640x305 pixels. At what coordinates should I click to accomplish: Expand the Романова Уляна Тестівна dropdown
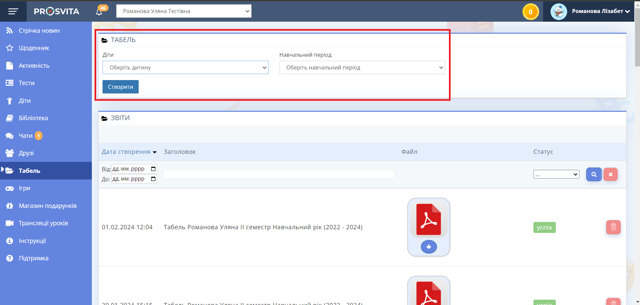(184, 11)
